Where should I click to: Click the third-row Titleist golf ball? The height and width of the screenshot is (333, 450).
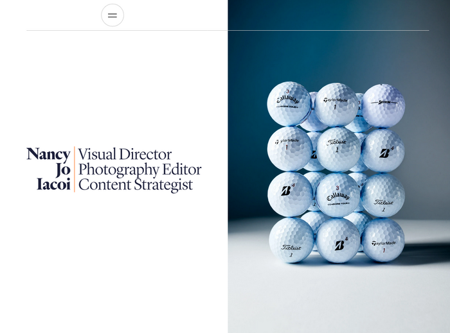coord(383,195)
